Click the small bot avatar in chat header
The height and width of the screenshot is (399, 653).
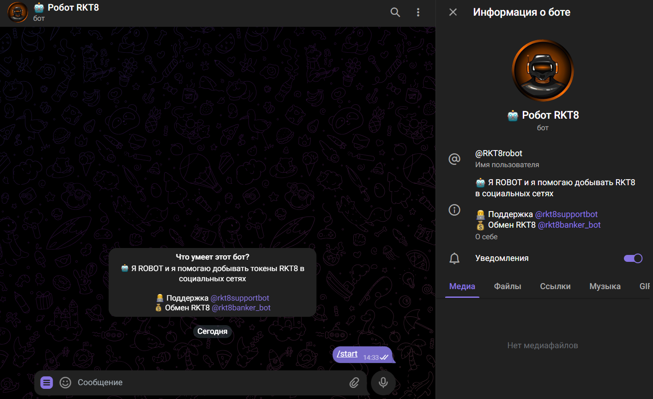(18, 12)
